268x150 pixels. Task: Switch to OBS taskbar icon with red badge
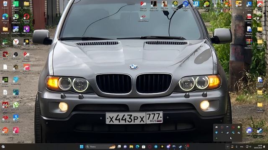click(x=187, y=147)
